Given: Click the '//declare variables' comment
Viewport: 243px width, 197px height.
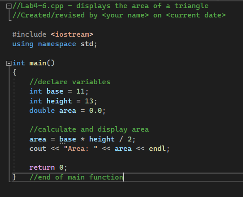Looking at the screenshot, I should 70,82.
